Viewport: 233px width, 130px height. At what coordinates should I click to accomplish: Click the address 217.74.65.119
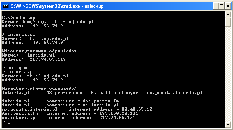point(48,59)
